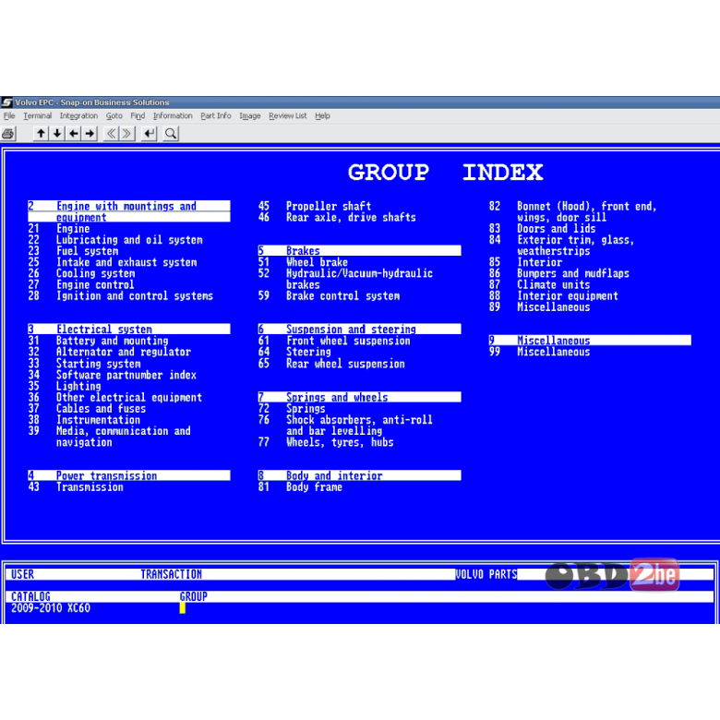Click row 38 Instrumentation
The image size is (720, 720).
tap(84, 419)
